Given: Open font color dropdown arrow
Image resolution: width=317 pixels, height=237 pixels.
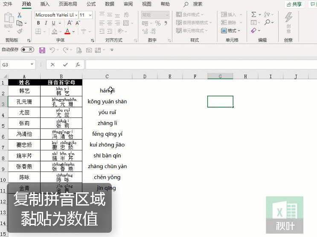Looking at the screenshot, I should point(73,31).
